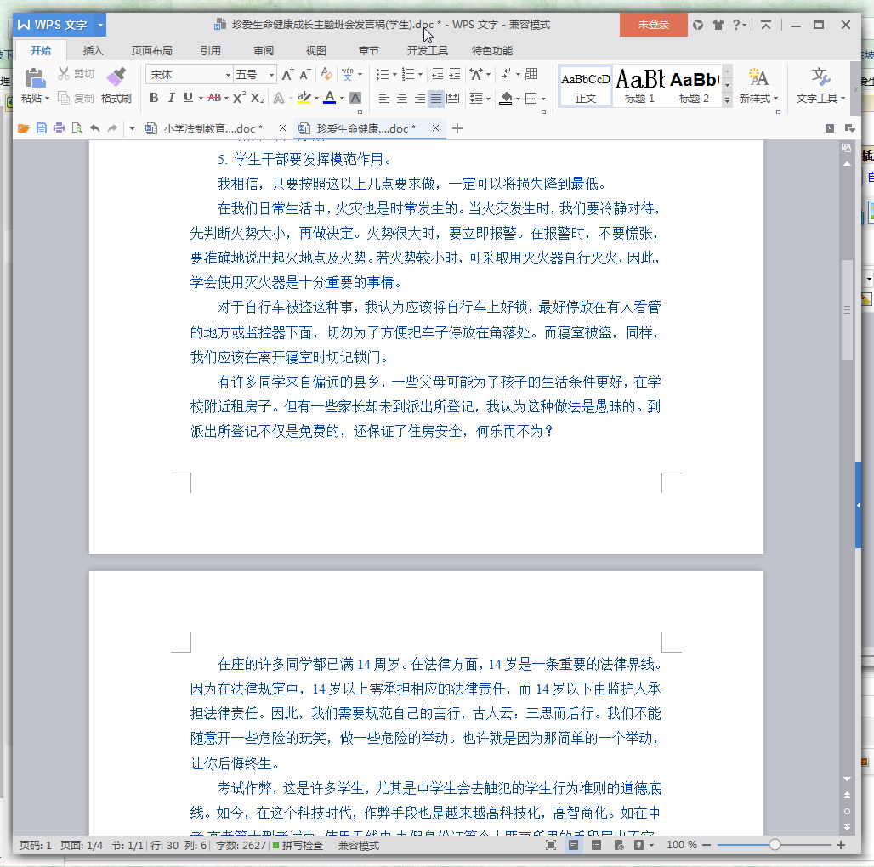This screenshot has height=867, width=874.
Task: Toggle Bold formatting
Action: (154, 98)
